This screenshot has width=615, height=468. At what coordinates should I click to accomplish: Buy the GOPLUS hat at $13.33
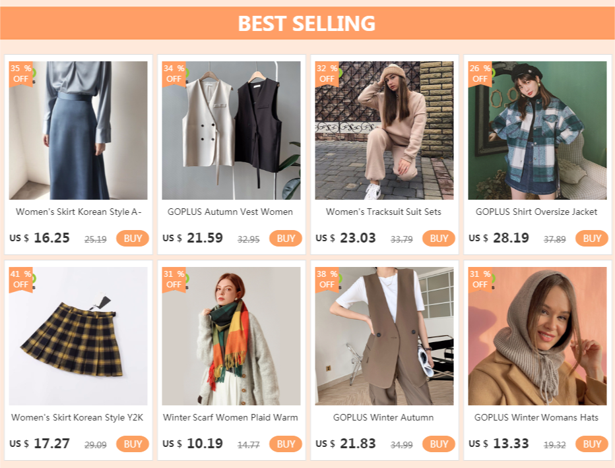pos(592,444)
